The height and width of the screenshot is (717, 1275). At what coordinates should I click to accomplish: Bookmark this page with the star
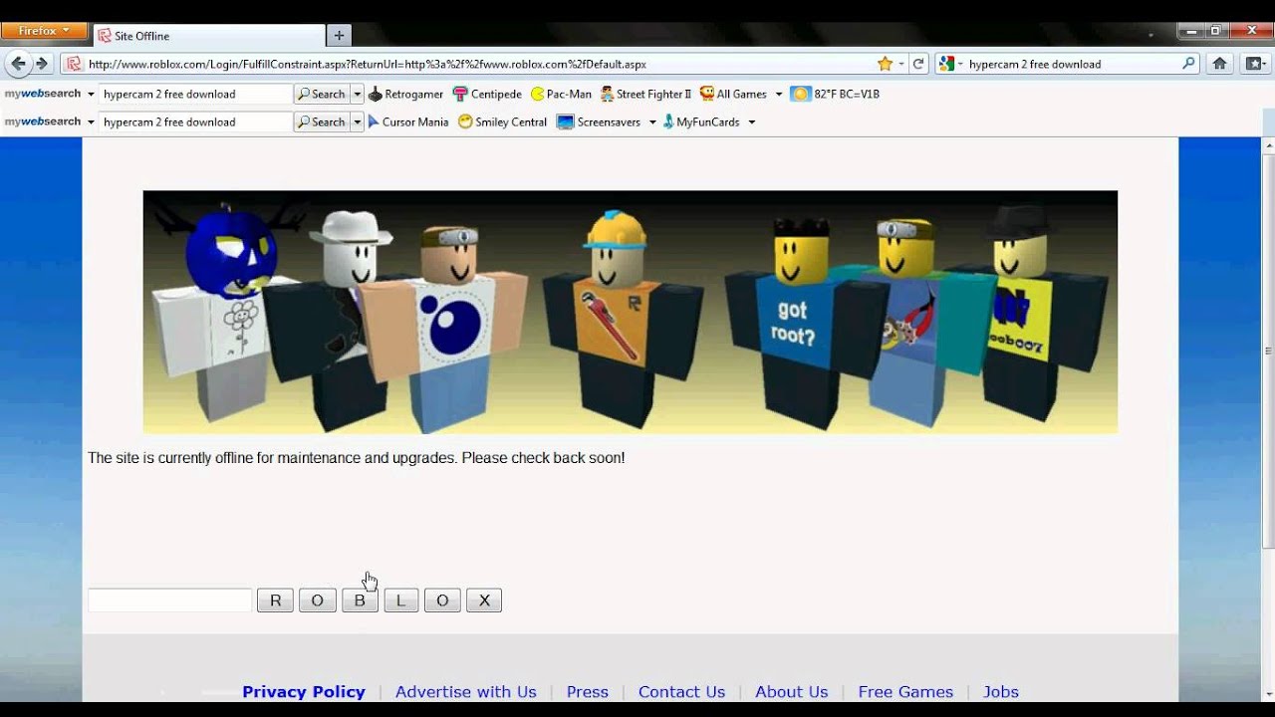pos(885,64)
